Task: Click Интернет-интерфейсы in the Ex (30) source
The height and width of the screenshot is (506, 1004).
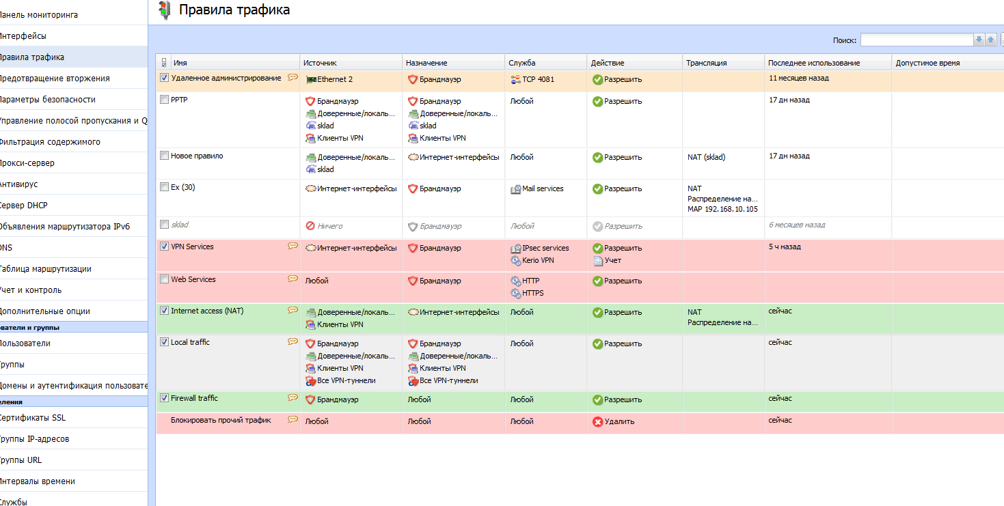Action: coord(357,188)
